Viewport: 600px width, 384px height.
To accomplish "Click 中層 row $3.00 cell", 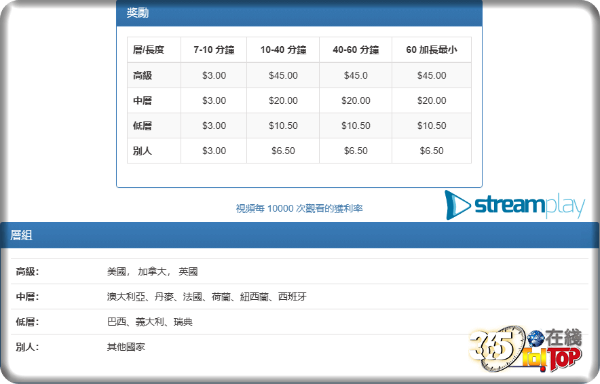I will pos(214,100).
